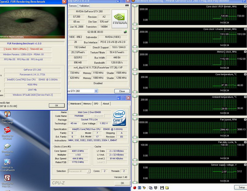Image resolution: width=247 pixels, height=191 pixels.
Task: Save monitoring log with the floppy disk icon
Action: pos(162,188)
